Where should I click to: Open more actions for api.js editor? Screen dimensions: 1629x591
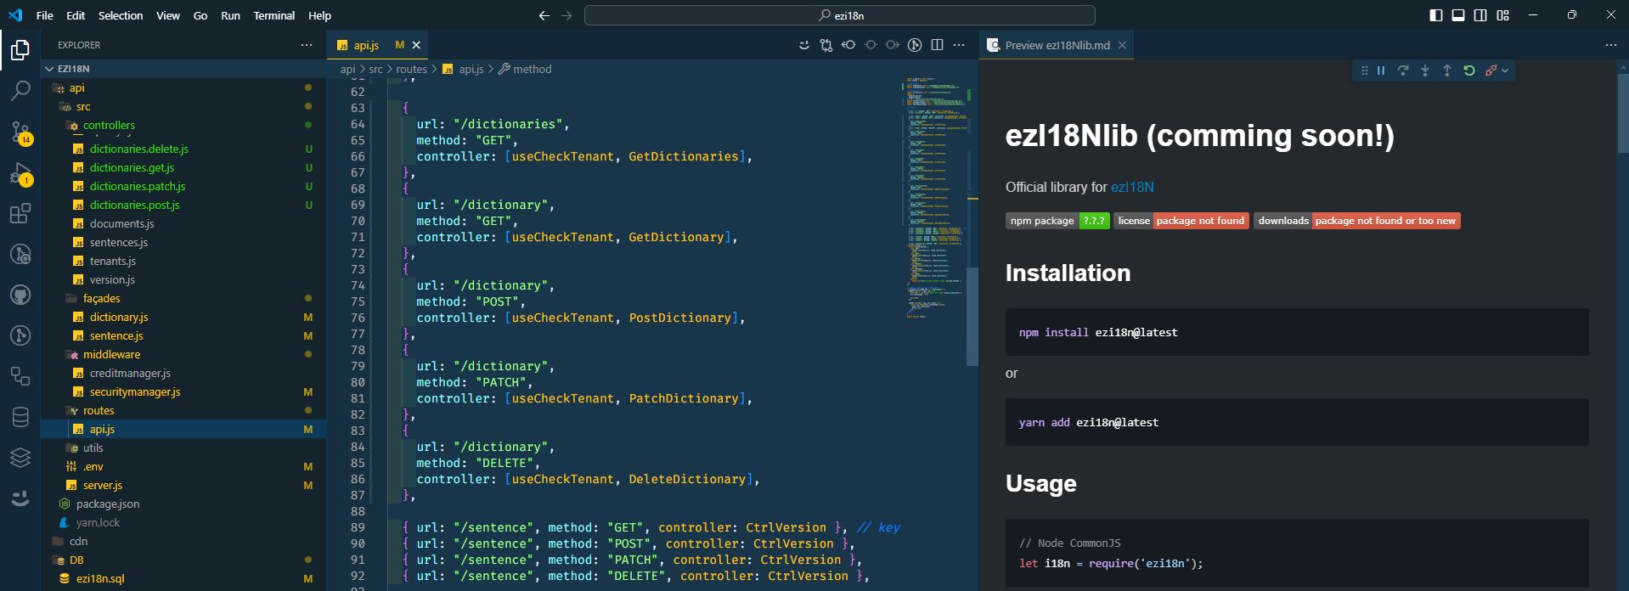[x=959, y=45]
